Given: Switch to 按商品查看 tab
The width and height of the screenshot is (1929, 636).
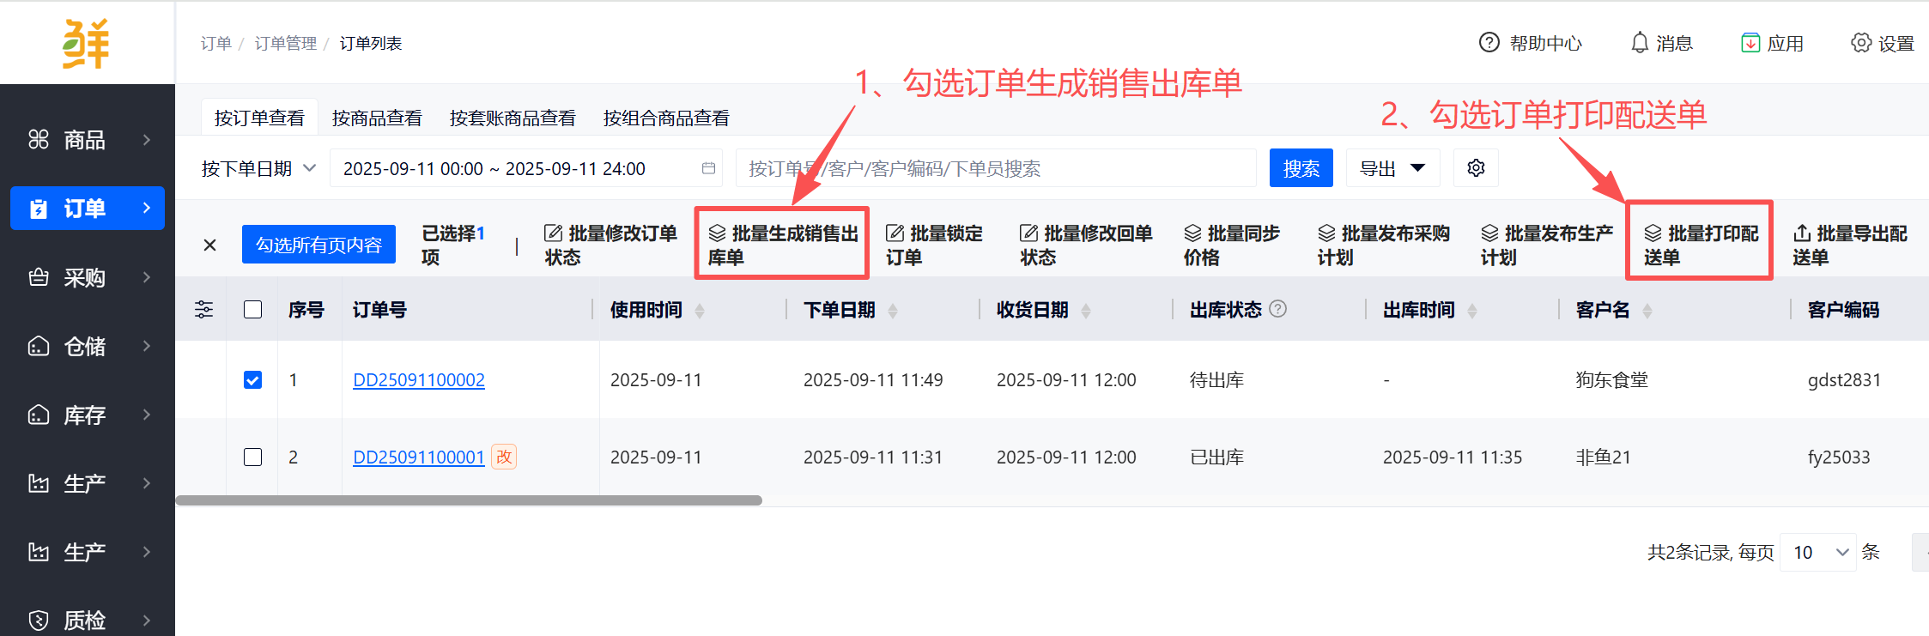Looking at the screenshot, I should pos(377,118).
